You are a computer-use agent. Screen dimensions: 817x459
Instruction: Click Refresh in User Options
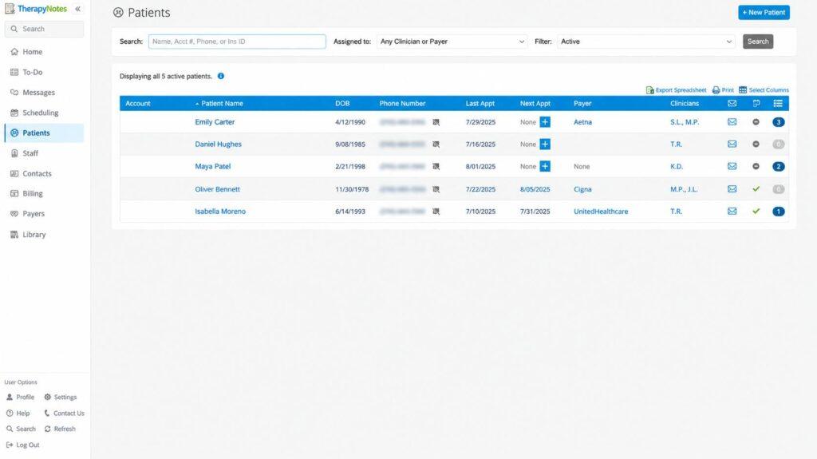[60, 429]
